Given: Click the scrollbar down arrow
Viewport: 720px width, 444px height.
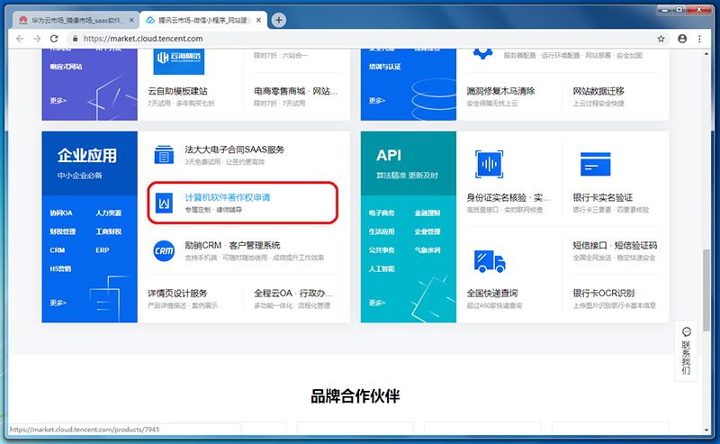Looking at the screenshot, I should click(x=706, y=430).
